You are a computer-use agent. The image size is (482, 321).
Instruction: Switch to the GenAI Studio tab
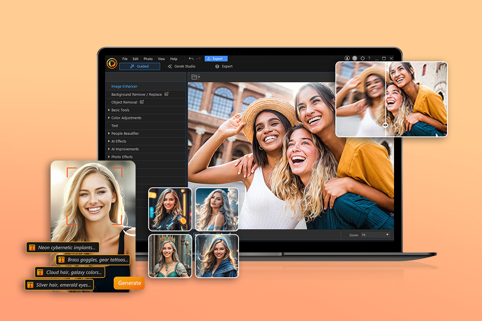(x=185, y=66)
